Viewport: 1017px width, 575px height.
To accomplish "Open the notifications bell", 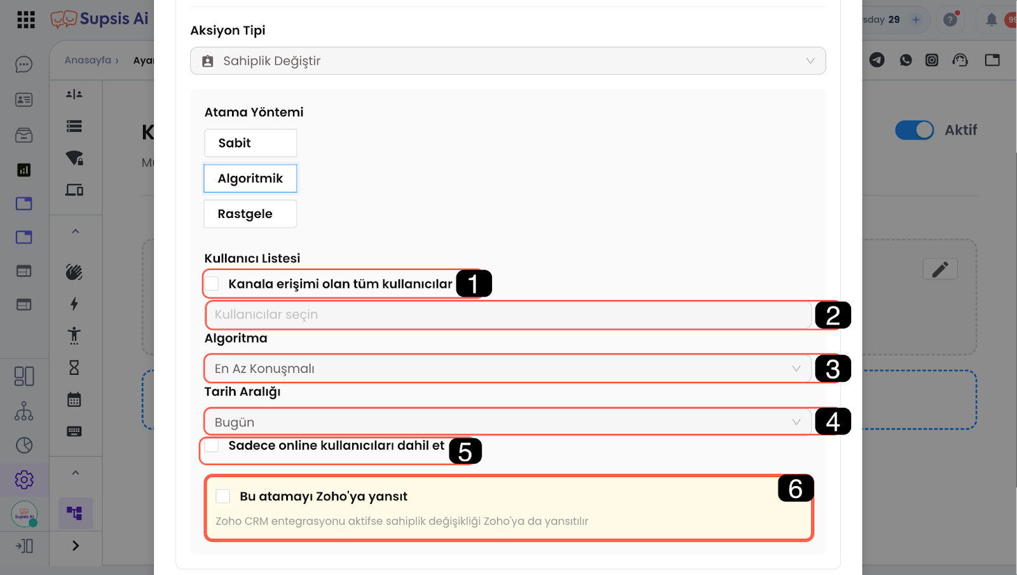I will [991, 20].
